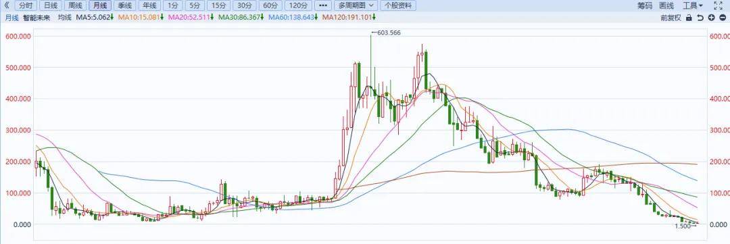Enter fullscreen chart with expand-arrows icon
This screenshot has width=730, height=244.
tap(718, 5)
